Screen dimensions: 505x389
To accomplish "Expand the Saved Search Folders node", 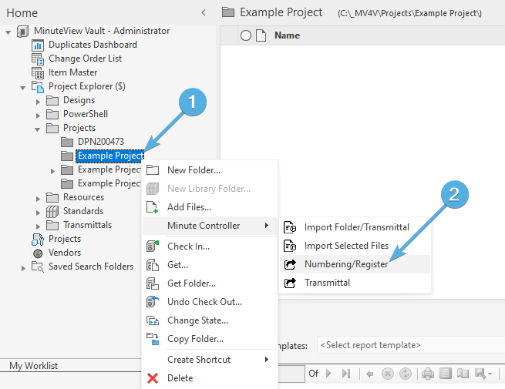I will coord(23,267).
